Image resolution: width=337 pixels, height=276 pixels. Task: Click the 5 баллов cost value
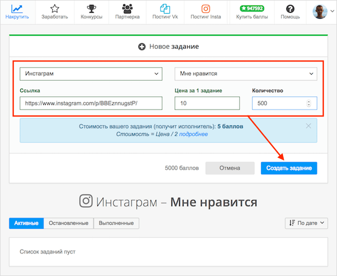coord(230,126)
